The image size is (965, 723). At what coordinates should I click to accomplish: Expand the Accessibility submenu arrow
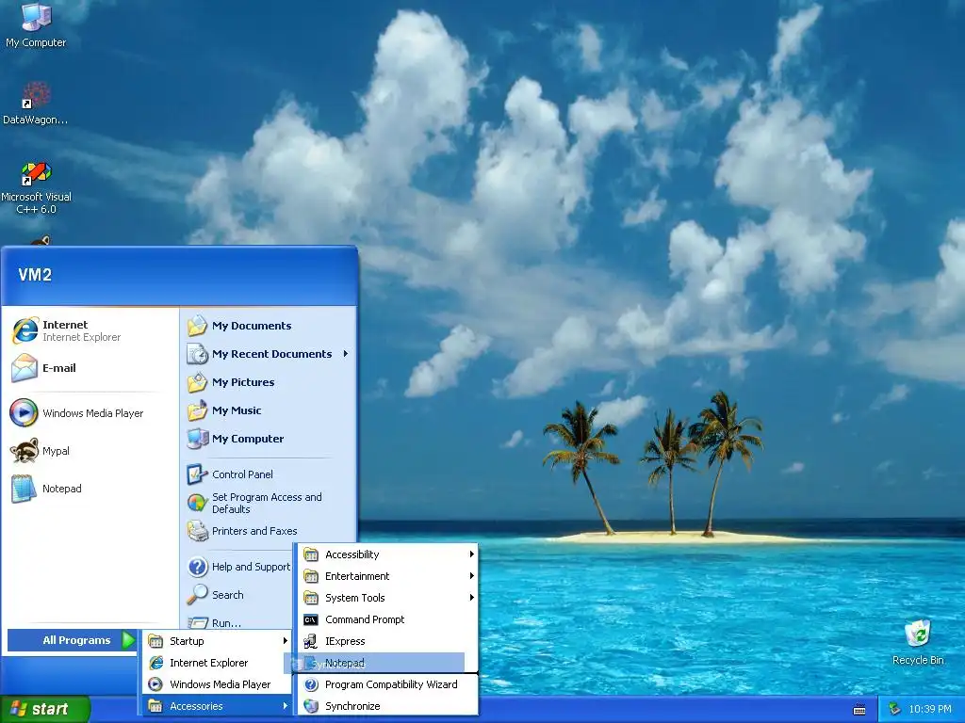point(471,554)
